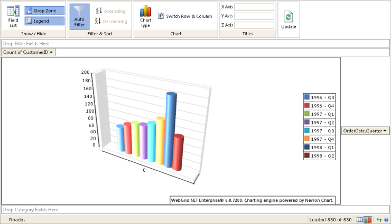Viewport: 391px width, 224px height.
Task: Click the X Axis title input field
Action: 254,7
